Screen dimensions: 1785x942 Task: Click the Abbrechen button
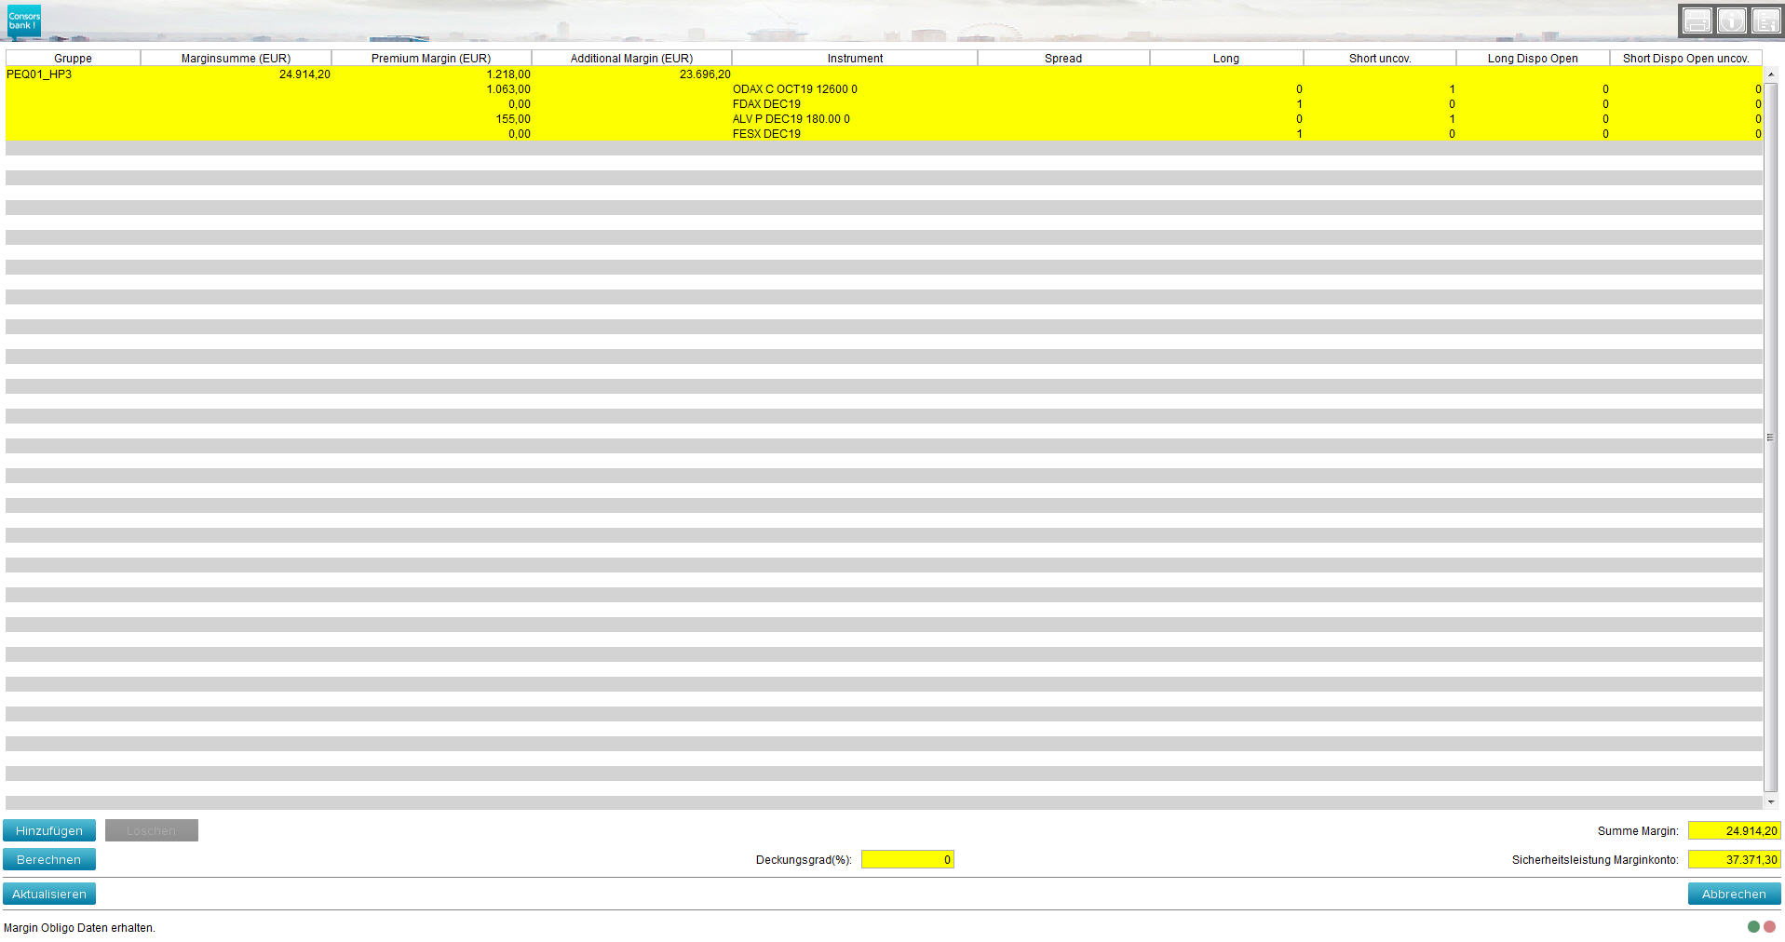pyautogui.click(x=1734, y=894)
